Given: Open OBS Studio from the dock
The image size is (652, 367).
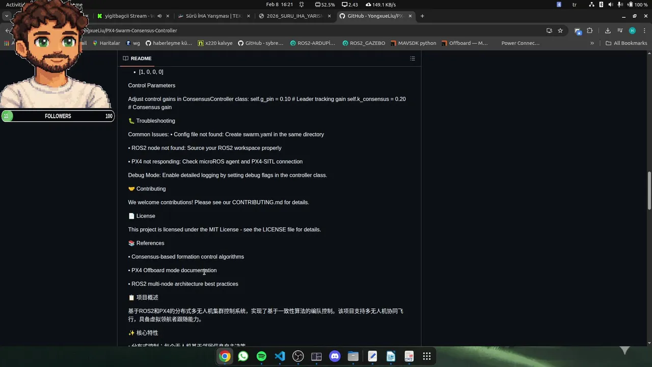Looking at the screenshot, I should click(x=298, y=356).
